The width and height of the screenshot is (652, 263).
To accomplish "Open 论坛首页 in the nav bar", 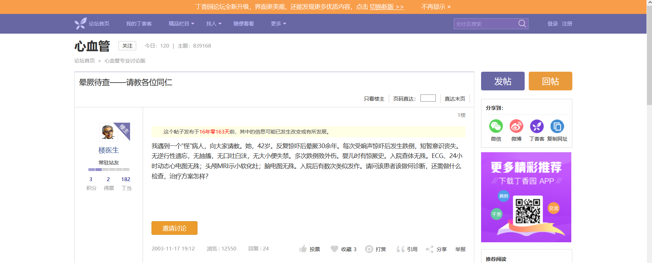I will point(99,23).
